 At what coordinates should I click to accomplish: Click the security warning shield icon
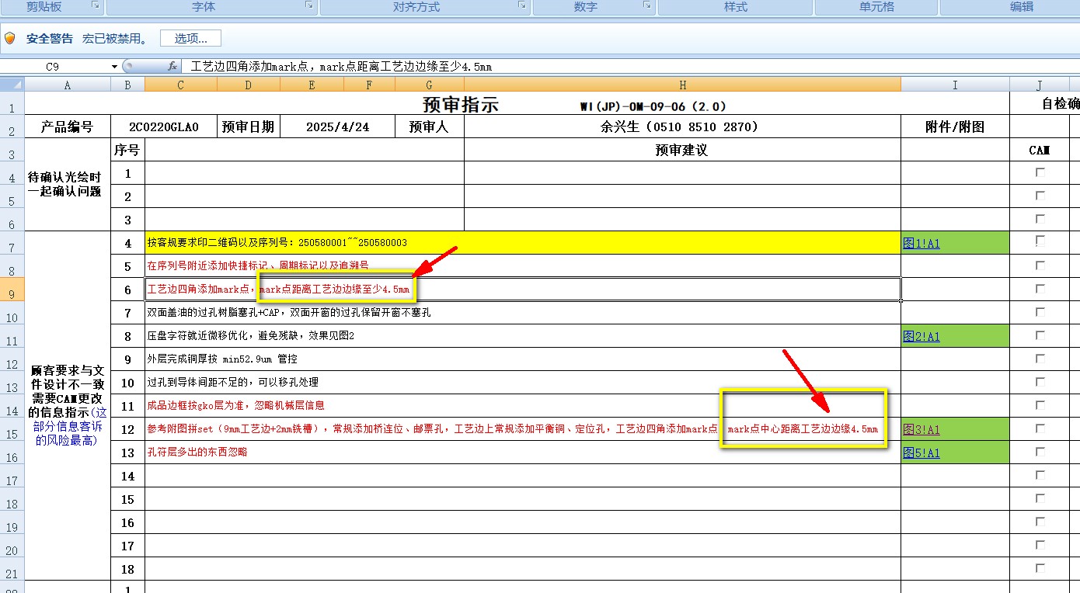[10, 38]
